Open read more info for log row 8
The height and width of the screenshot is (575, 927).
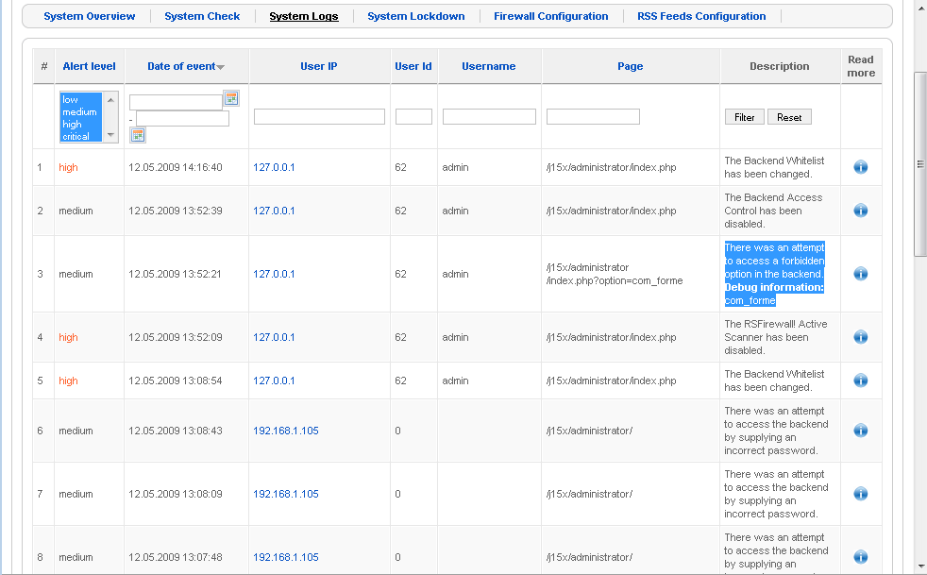tap(861, 557)
